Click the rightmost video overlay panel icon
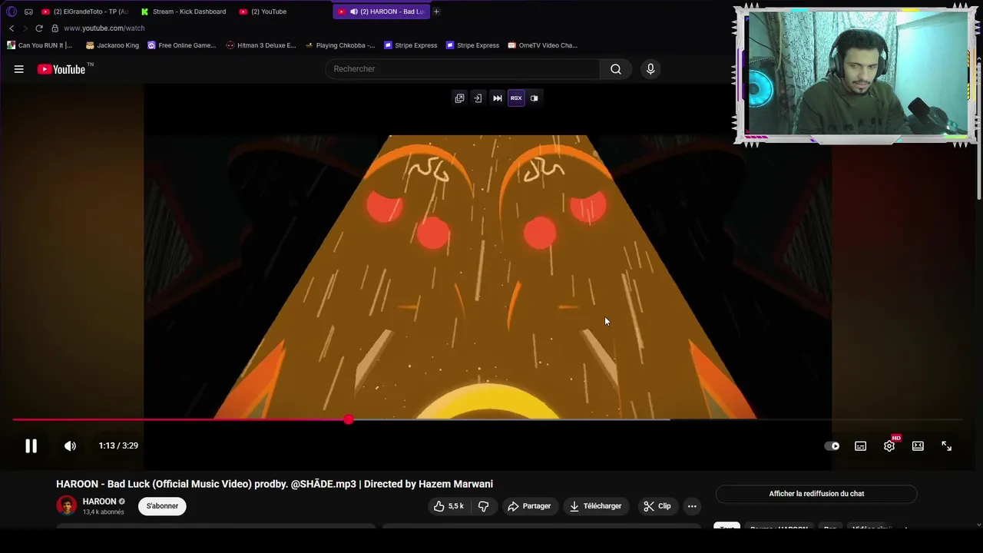The image size is (983, 553). pos(535,98)
